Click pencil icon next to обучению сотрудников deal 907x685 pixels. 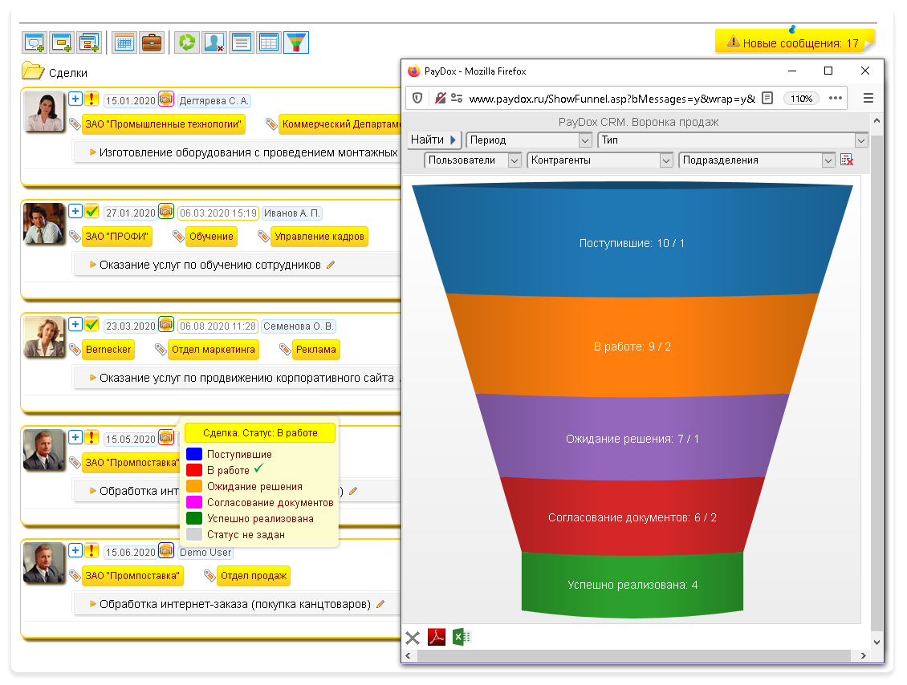(331, 265)
